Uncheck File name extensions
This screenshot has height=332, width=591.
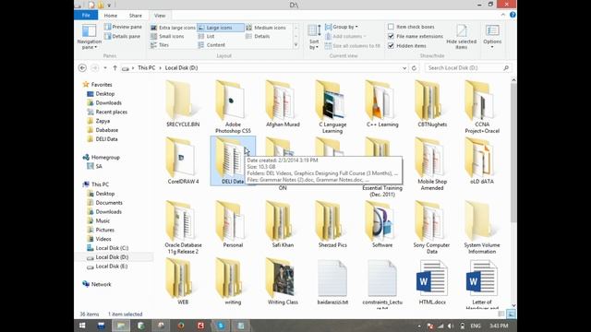point(391,36)
